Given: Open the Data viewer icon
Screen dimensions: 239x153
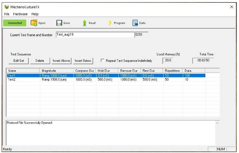Looking at the screenshot, I should point(135,23).
